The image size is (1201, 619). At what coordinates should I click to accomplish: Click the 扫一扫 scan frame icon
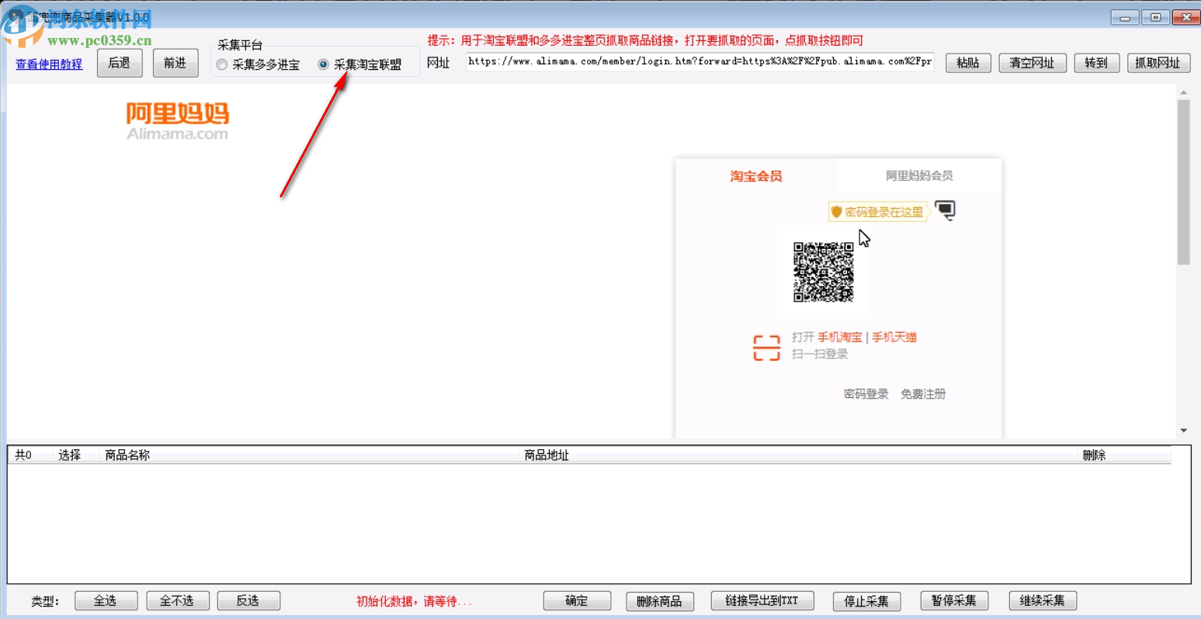coord(765,348)
